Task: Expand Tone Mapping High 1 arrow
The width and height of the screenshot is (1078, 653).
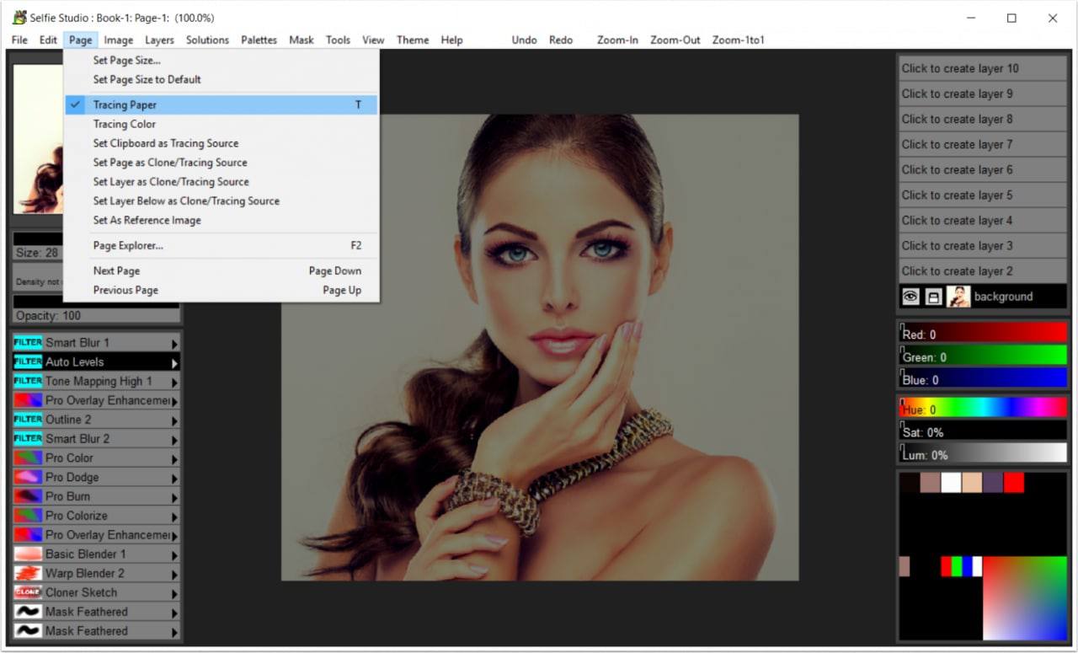Action: pyautogui.click(x=175, y=383)
